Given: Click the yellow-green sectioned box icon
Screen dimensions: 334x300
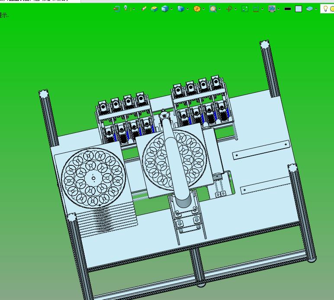Looking at the screenshot, I should (154, 9).
